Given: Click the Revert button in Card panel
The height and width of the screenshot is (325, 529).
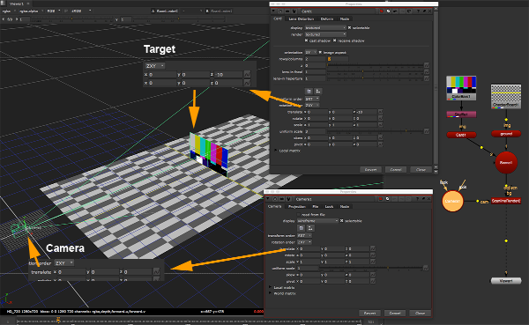Looking at the screenshot, I should [370, 170].
